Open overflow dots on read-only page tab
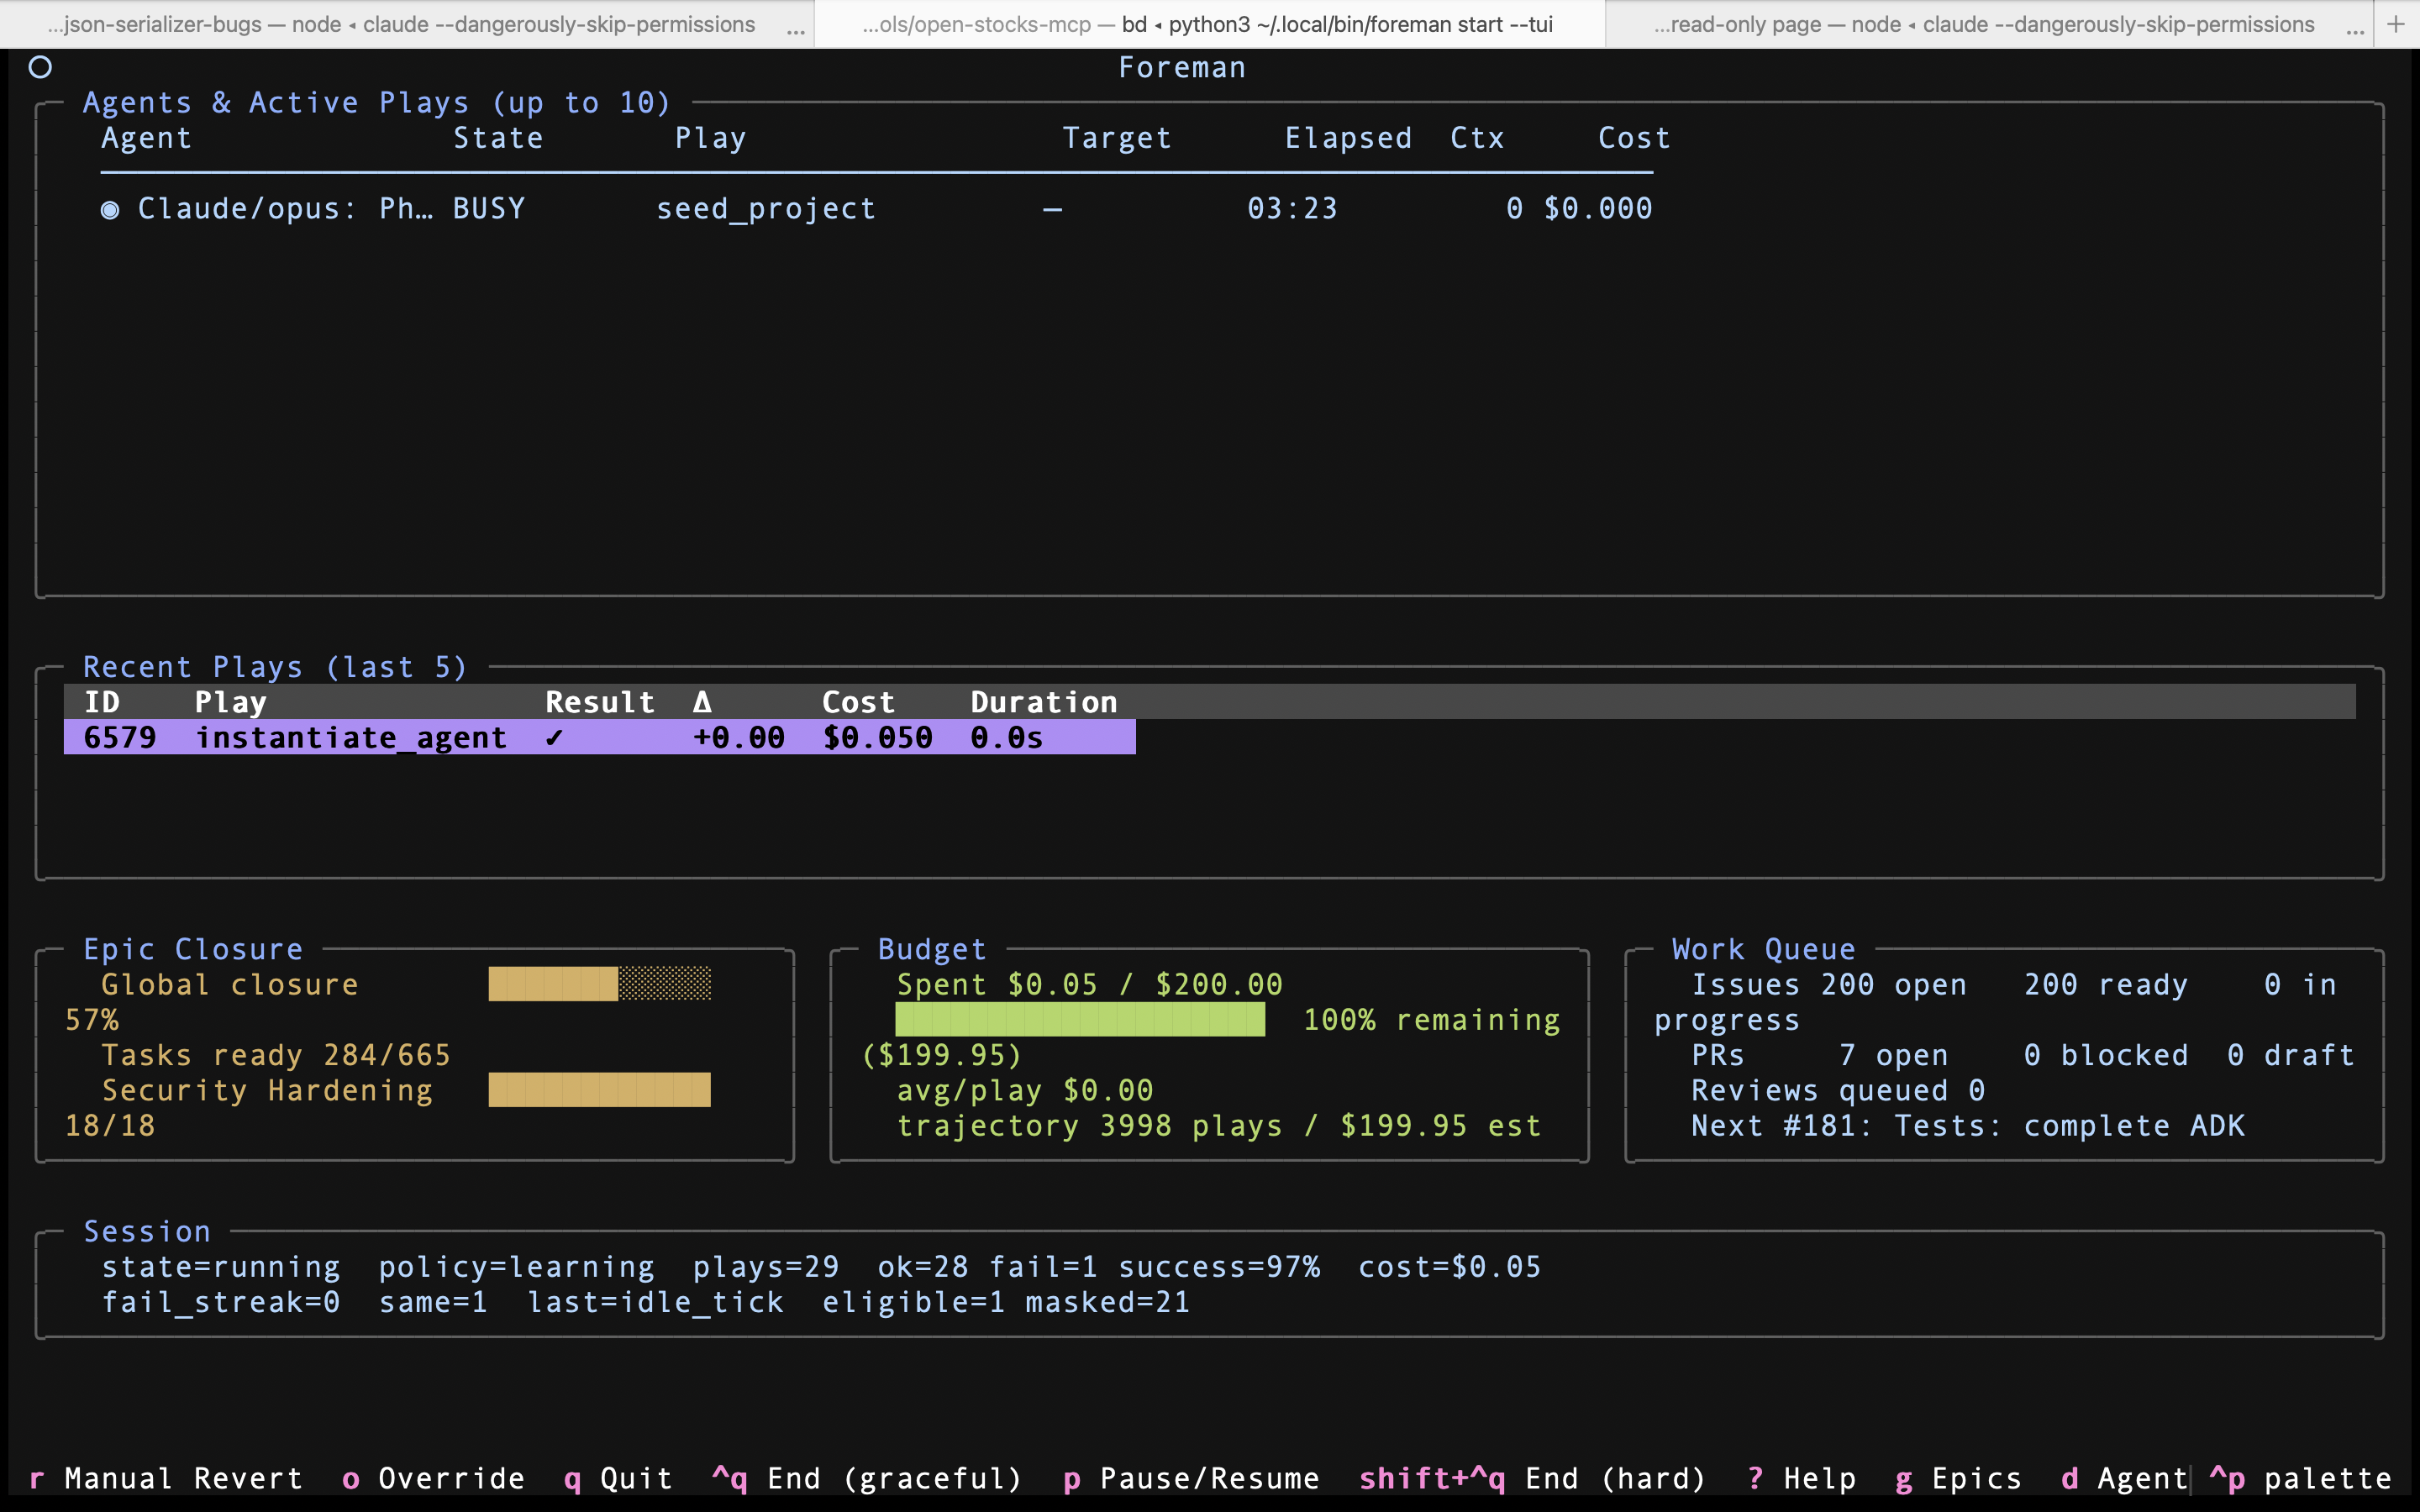 2356,31
